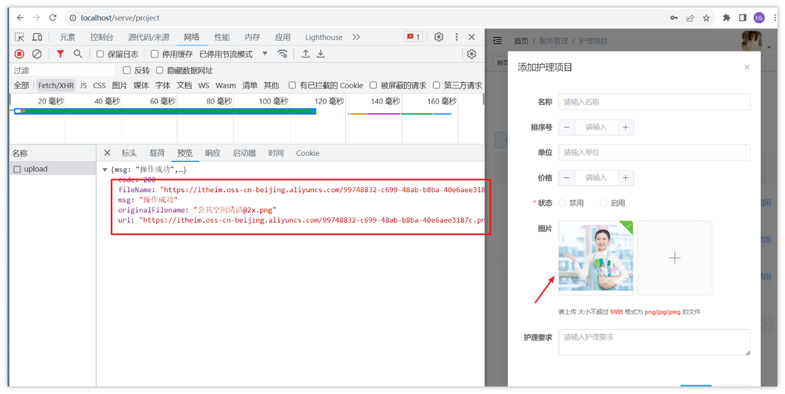Open the throttling mode dropdown arrow
The image size is (785, 394).
tap(265, 54)
